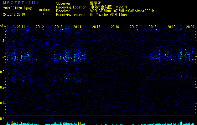Click the 20:15 time marker
Screen dimensions: 197x125
(96, 27)
